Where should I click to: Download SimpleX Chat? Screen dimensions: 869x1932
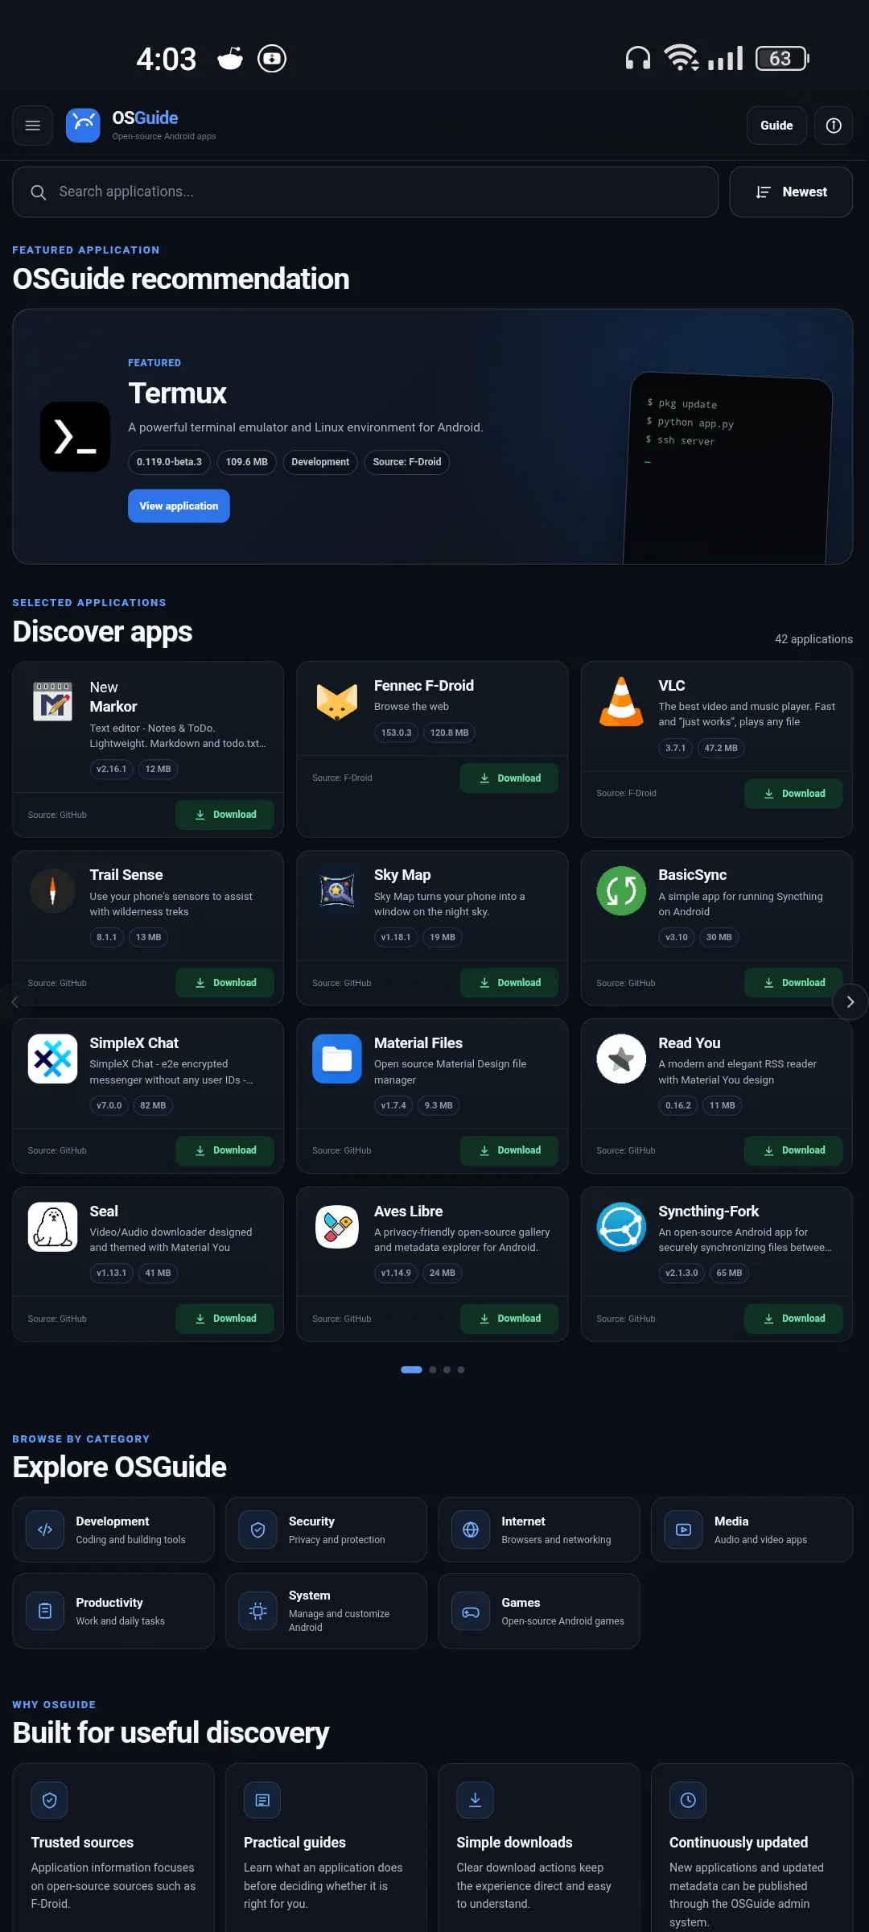[x=224, y=1150]
